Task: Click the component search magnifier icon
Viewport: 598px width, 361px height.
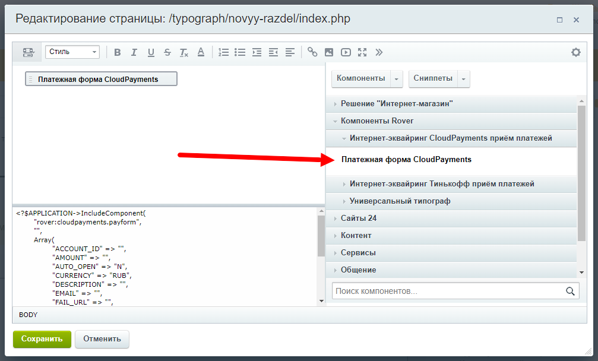Action: (x=570, y=292)
